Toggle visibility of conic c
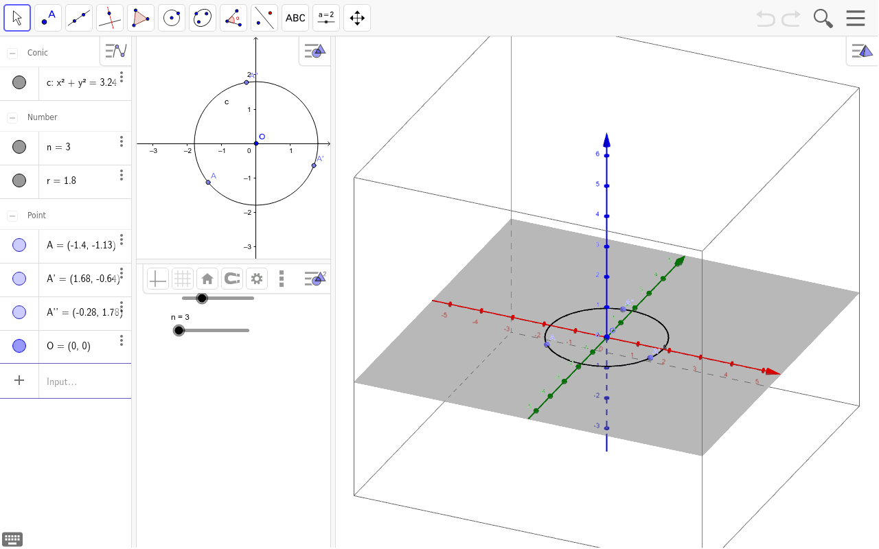 click(19, 82)
